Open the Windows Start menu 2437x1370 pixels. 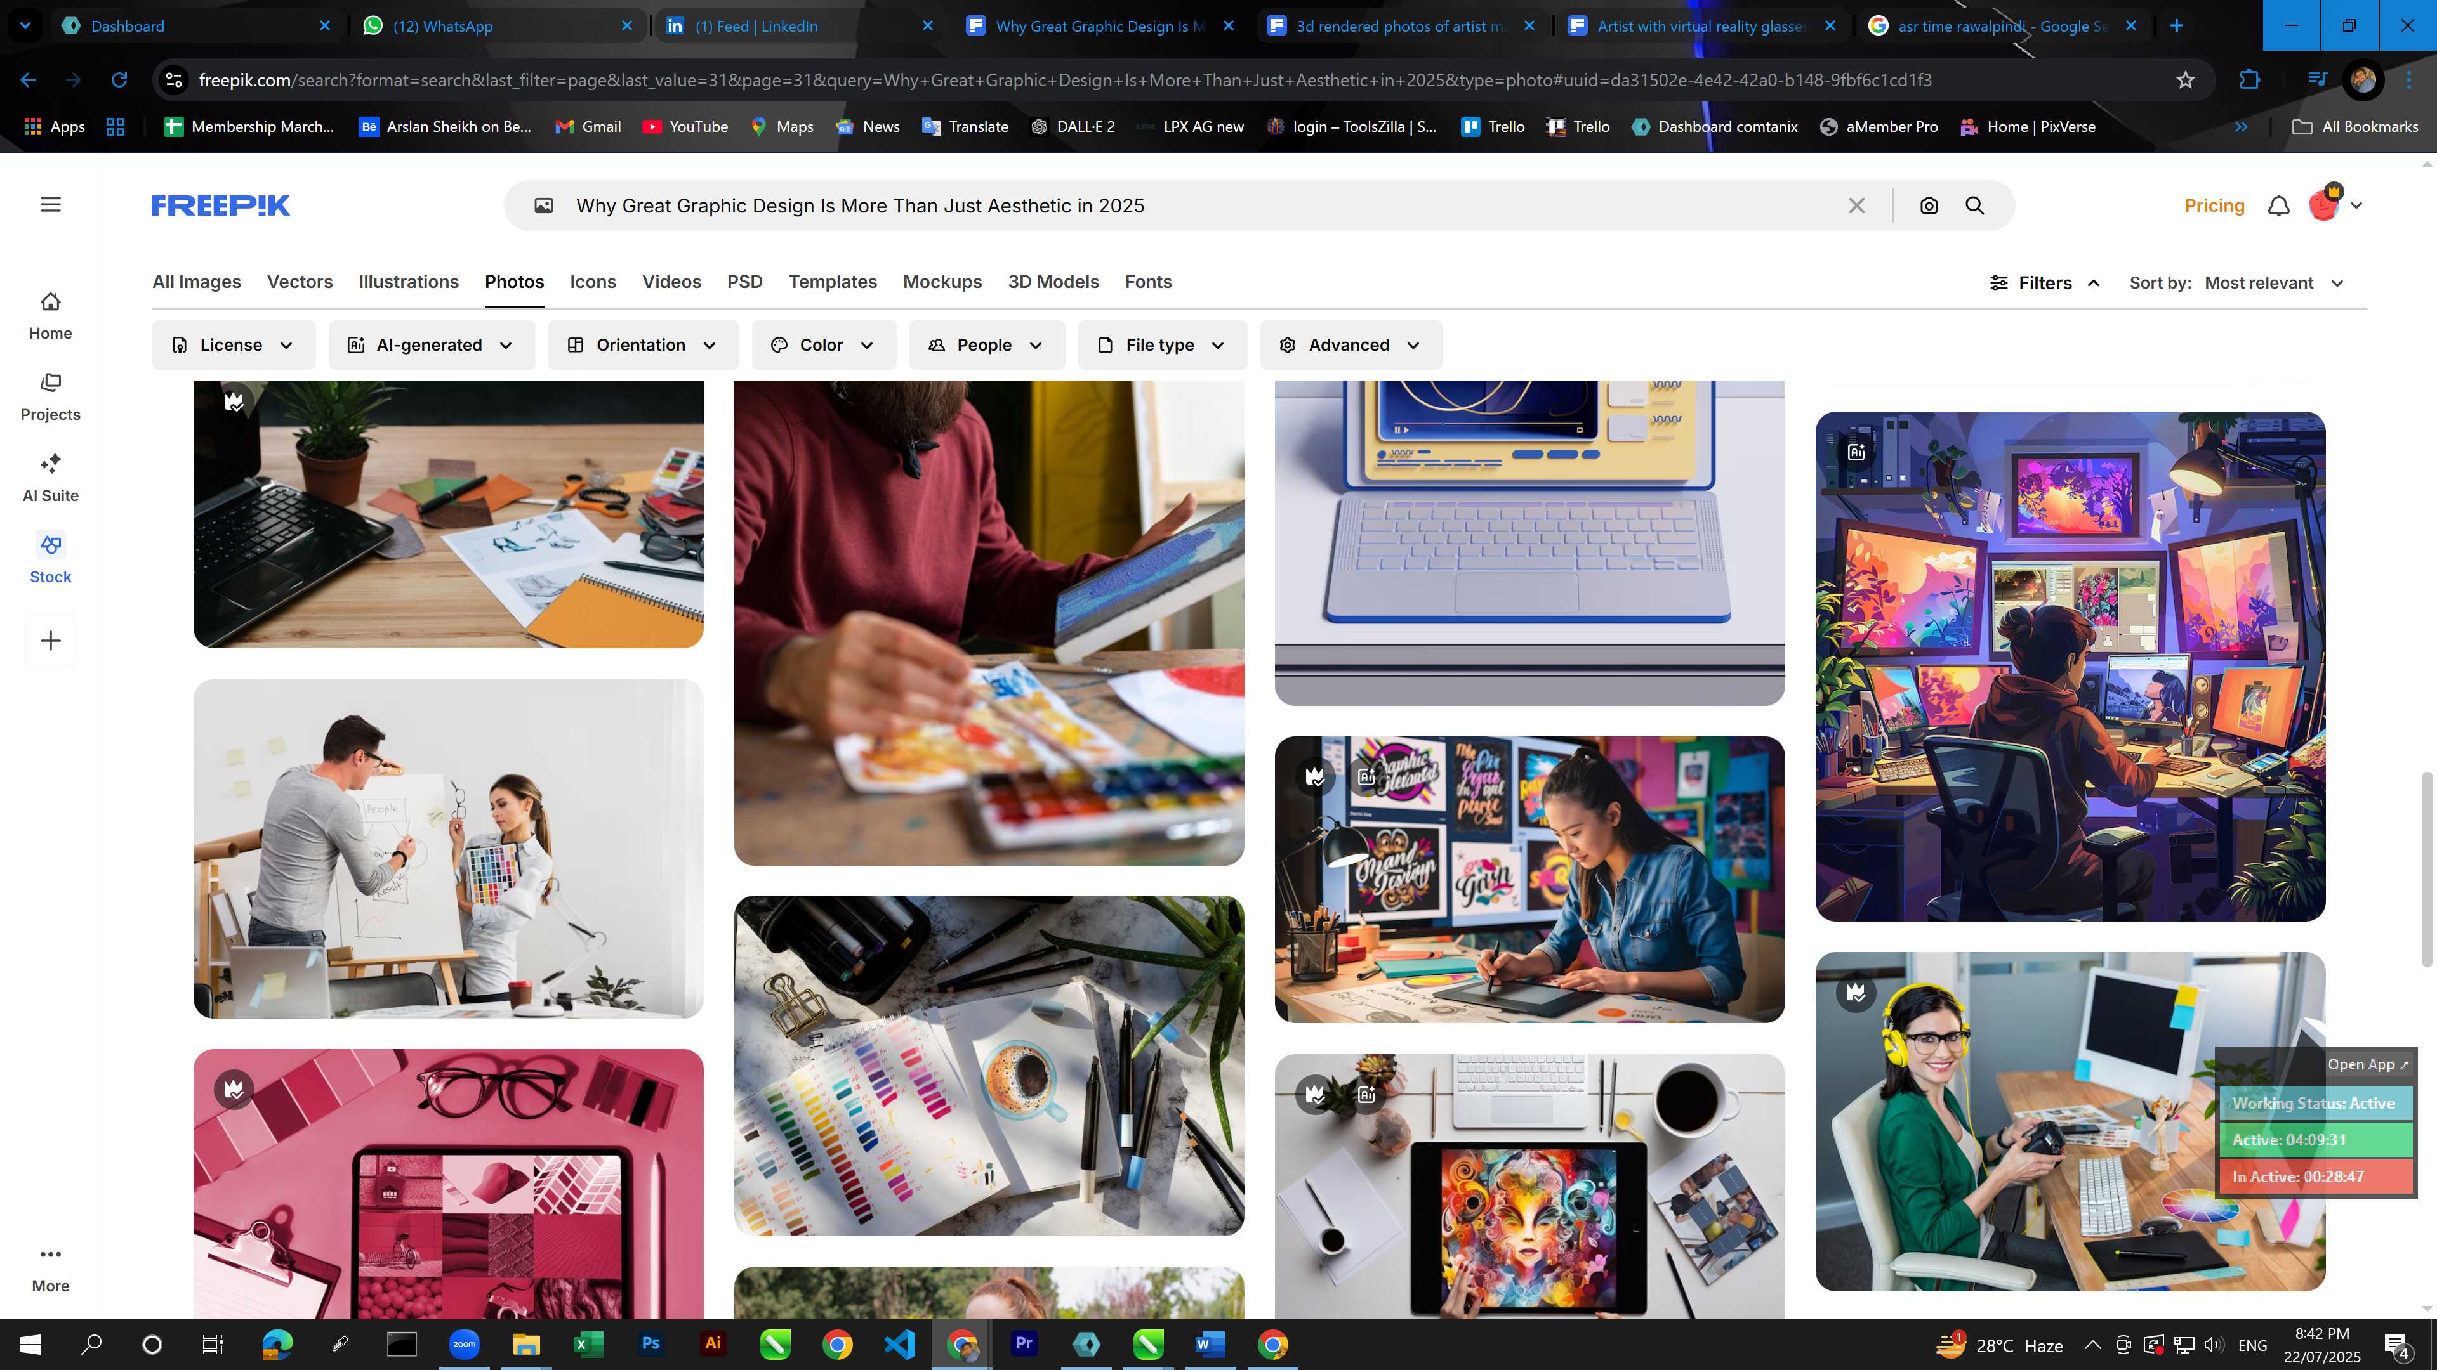(x=29, y=1343)
